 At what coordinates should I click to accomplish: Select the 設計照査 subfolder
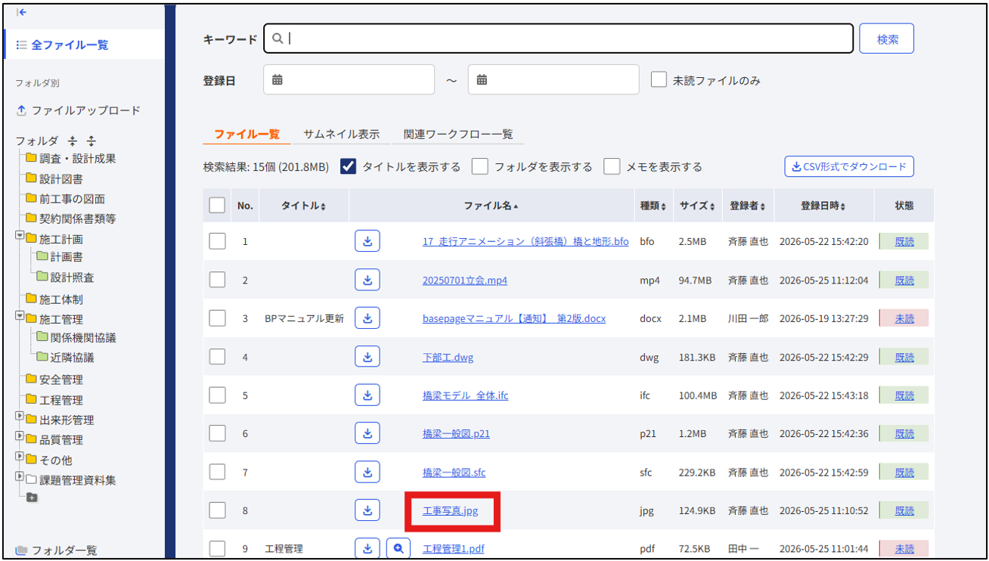[72, 277]
